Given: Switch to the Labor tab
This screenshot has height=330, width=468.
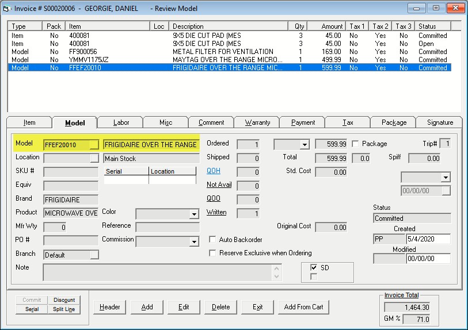Looking at the screenshot, I should coord(121,122).
